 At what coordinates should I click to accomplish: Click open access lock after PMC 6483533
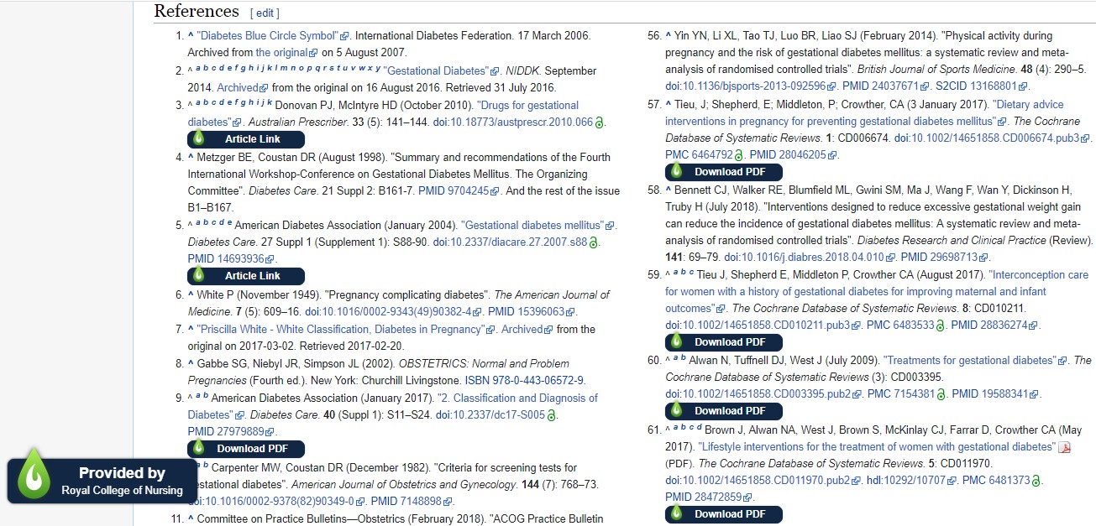click(941, 325)
